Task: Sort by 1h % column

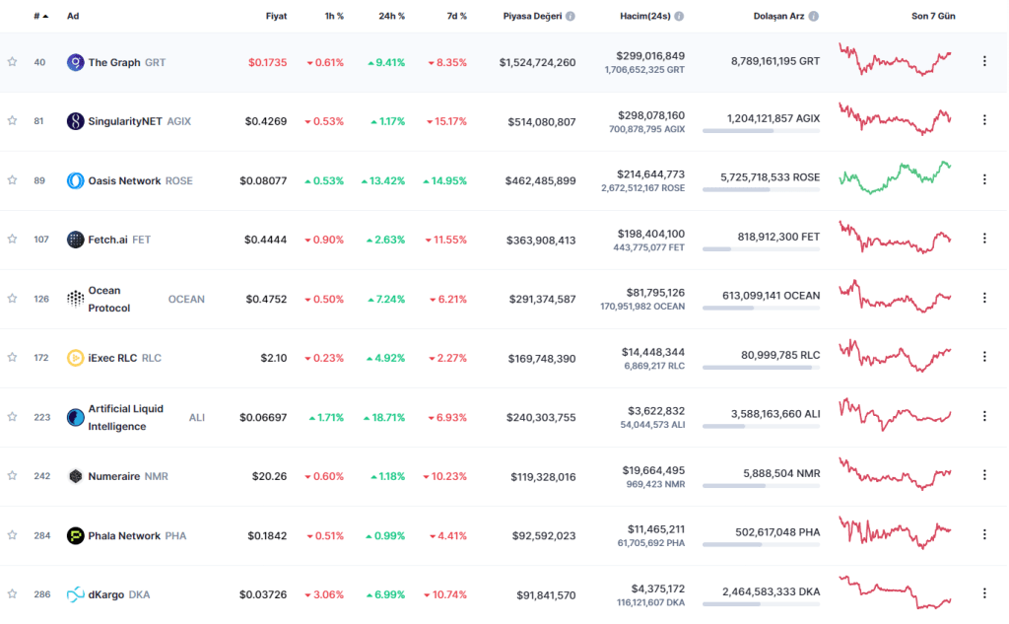Action: click(x=334, y=16)
